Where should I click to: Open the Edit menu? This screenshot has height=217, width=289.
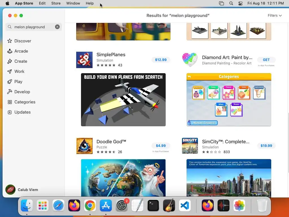coord(42,3)
